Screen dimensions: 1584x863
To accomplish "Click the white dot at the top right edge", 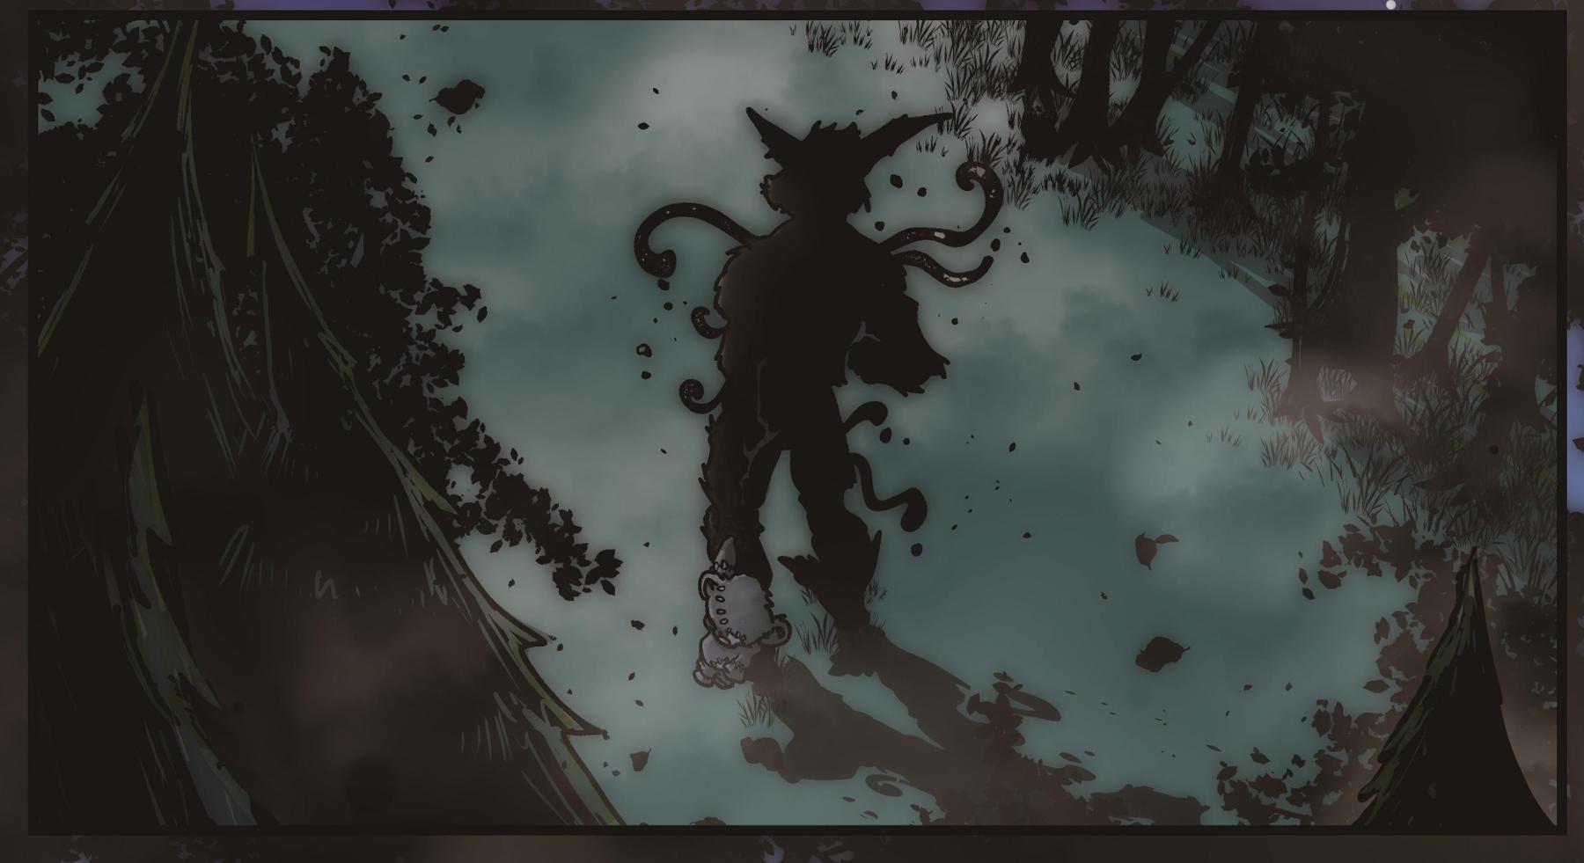I will [x=1391, y=5].
